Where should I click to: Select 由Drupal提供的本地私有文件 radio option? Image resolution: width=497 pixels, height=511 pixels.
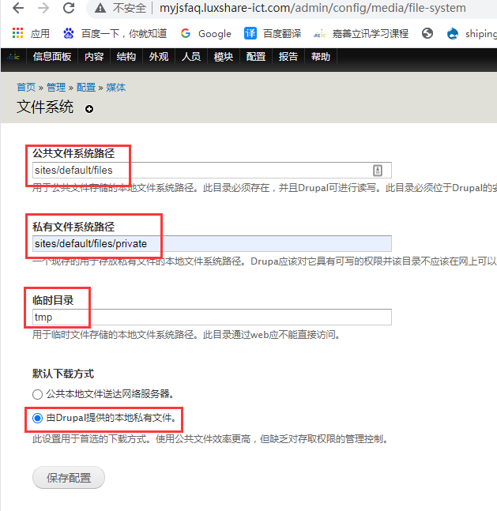pos(37,417)
